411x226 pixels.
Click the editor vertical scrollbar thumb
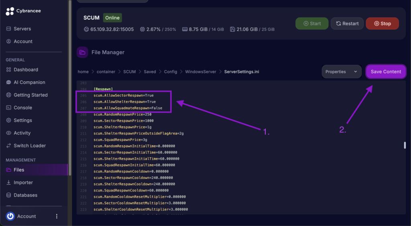[405, 145]
